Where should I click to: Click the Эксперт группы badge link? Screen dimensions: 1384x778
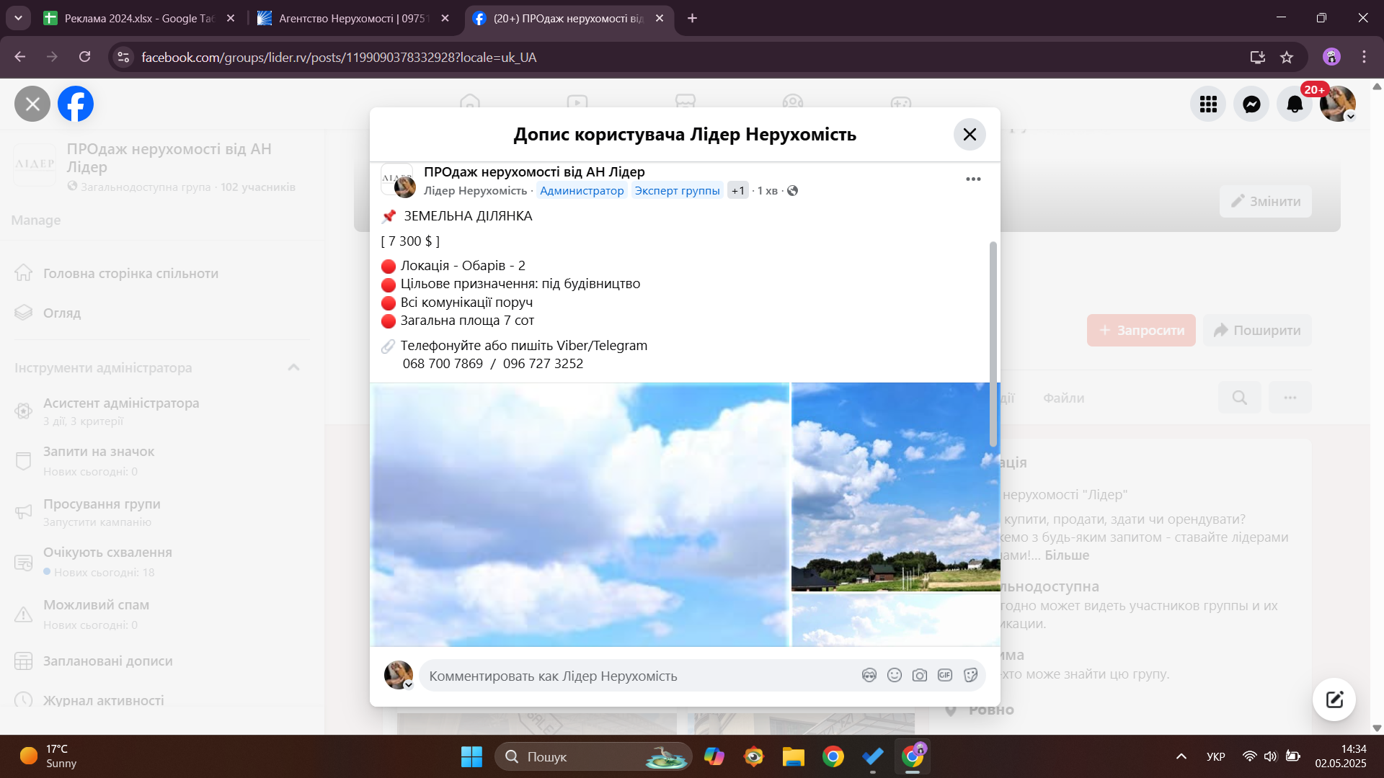677,191
